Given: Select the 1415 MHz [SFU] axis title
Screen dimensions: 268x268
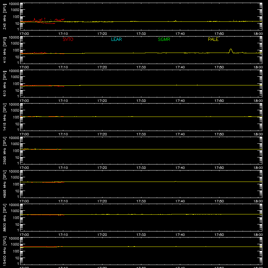Looking at the screenshot, I should [4, 117].
